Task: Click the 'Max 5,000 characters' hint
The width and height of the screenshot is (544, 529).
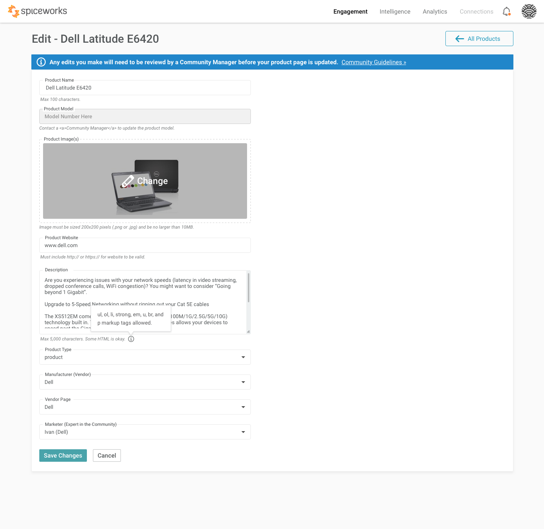Action: click(83, 339)
